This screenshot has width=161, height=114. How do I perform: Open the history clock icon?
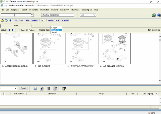coord(6,20)
